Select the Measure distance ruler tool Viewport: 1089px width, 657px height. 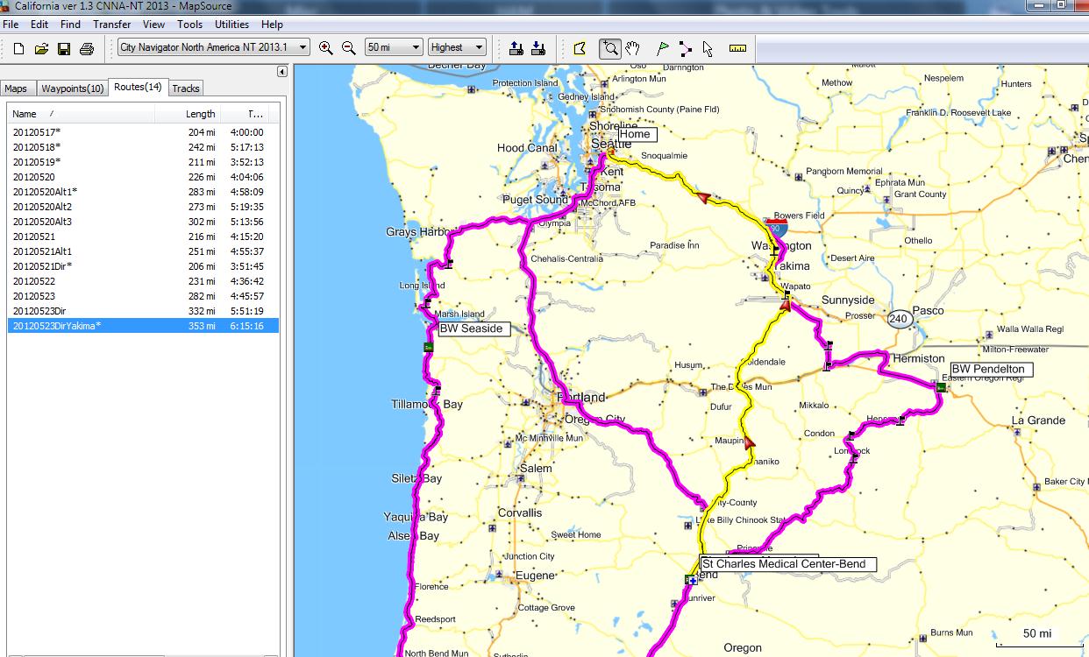pos(737,48)
